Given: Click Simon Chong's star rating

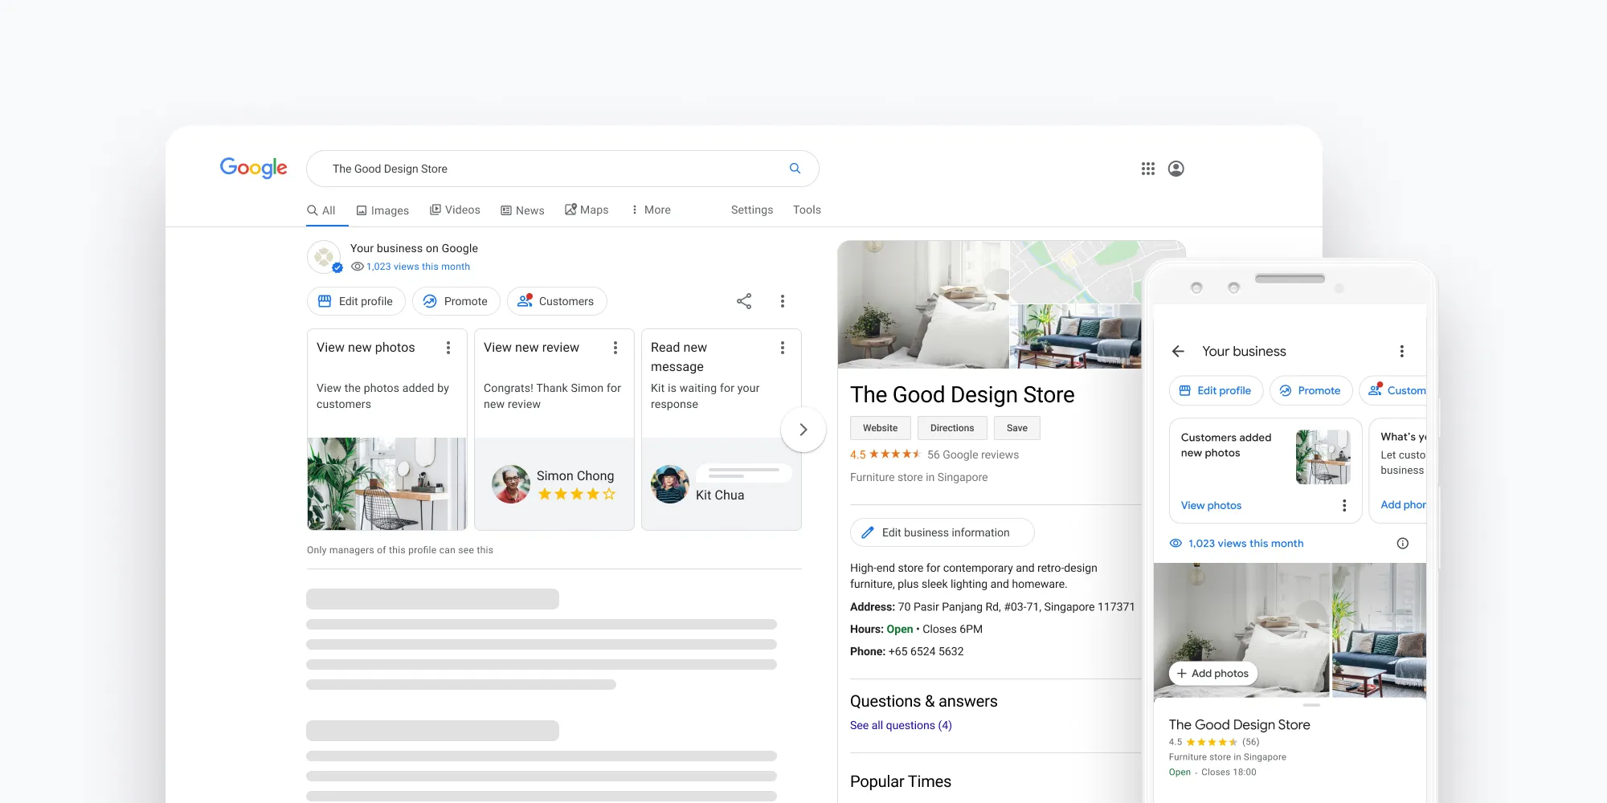Looking at the screenshot, I should point(577,494).
